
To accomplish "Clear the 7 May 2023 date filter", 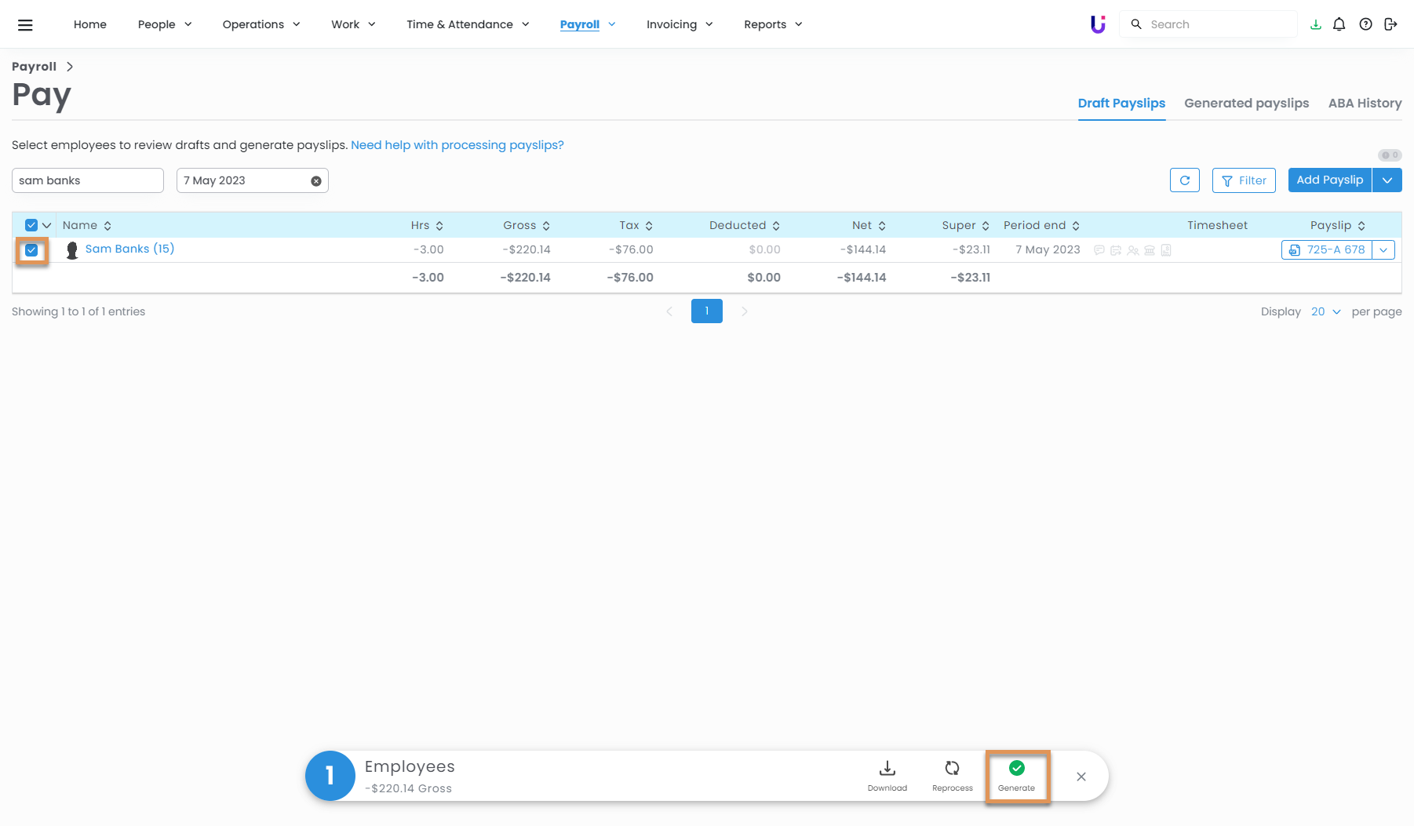I will (316, 181).
